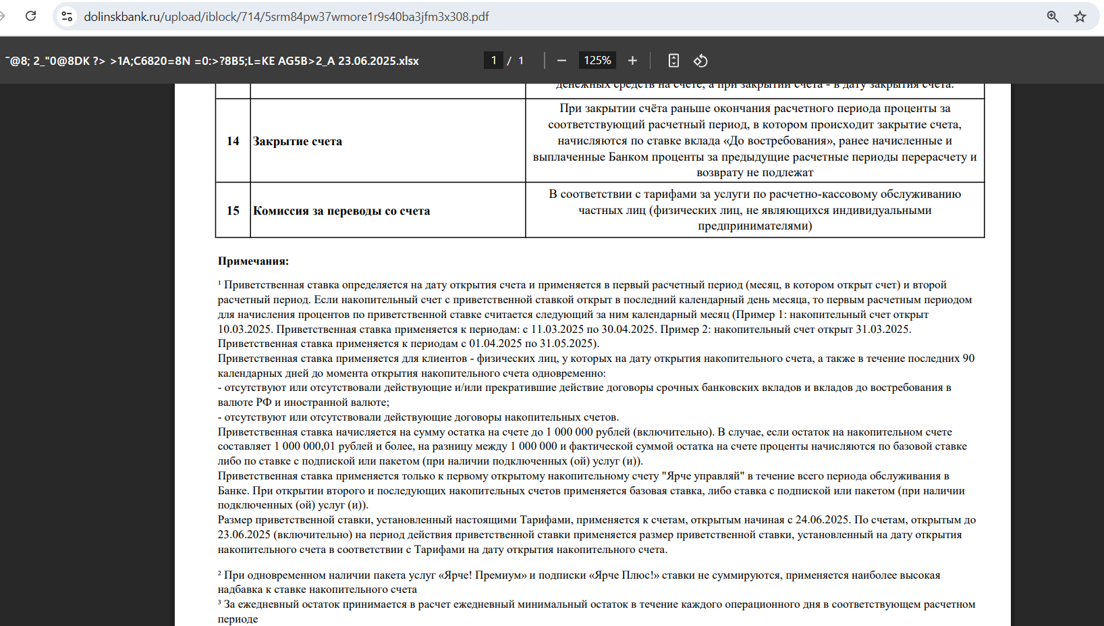Click the line starting "При закрытии счёта раньше"
The width and height of the screenshot is (1104, 626).
[x=755, y=108]
